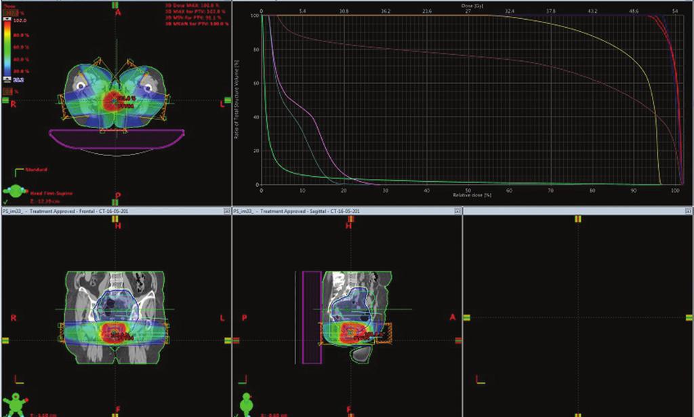Click the top plane marker above Frontal H label
Image resolution: width=694 pixels, height=417 pixels.
point(115,219)
